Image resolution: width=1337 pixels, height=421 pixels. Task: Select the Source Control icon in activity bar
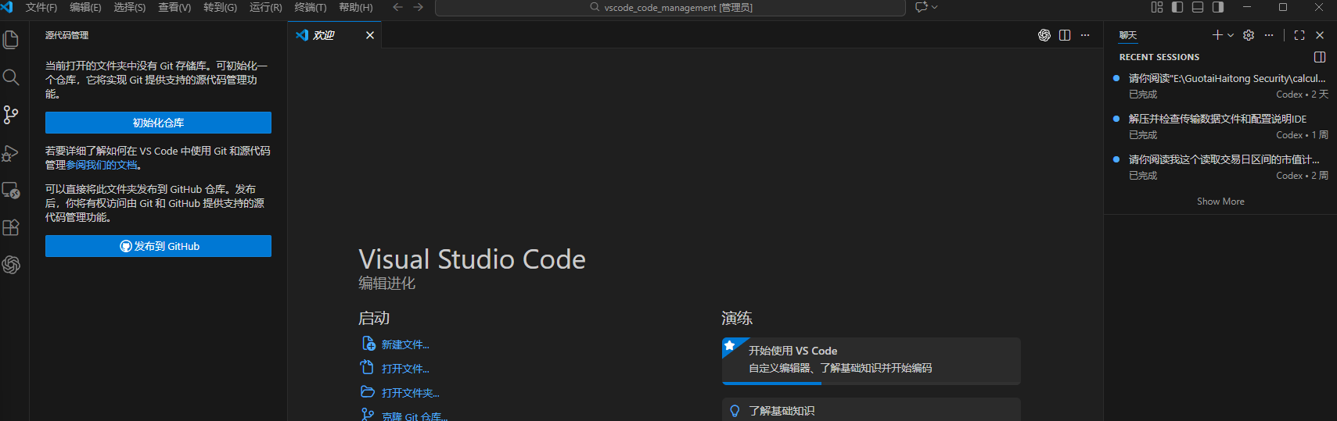pyautogui.click(x=11, y=115)
